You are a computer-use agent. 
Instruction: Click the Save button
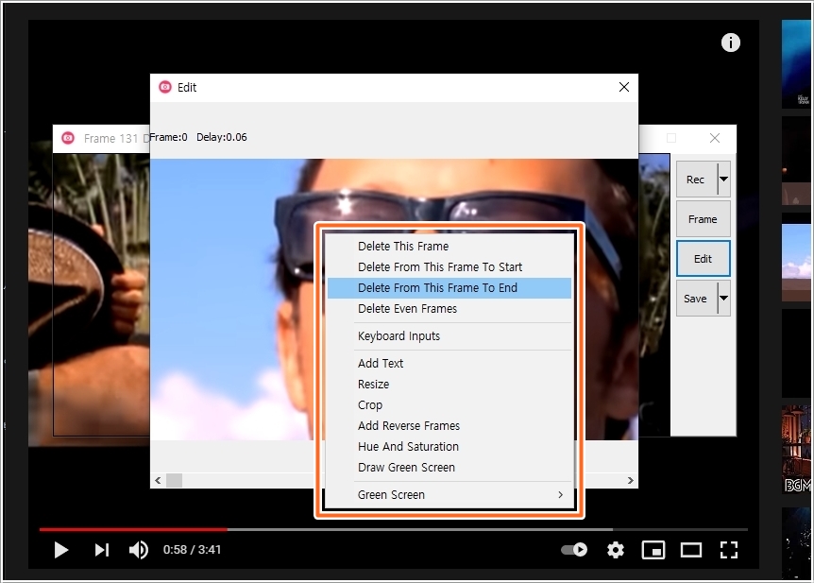point(696,299)
